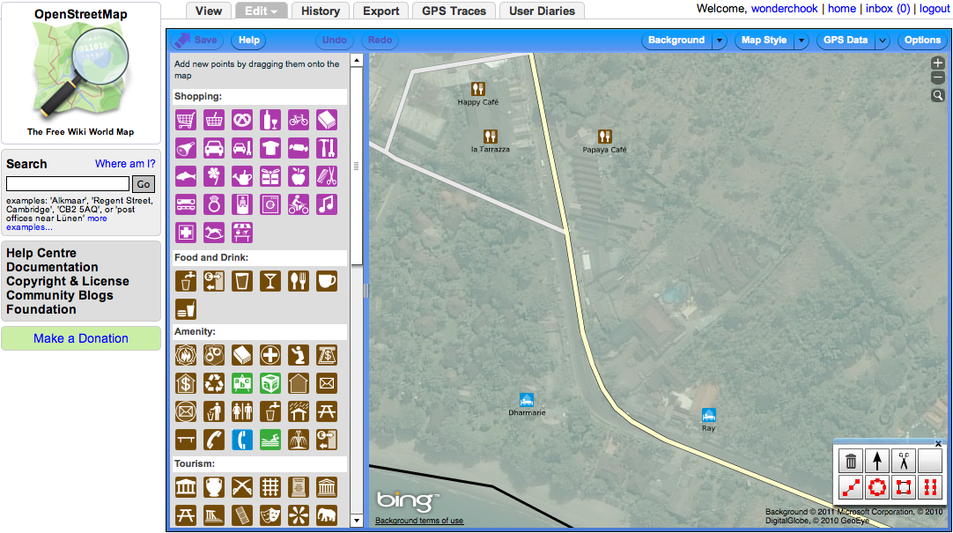Select the Happy Café restaurant marker on the map
Viewport: 953px width, 533px height.
(x=477, y=89)
